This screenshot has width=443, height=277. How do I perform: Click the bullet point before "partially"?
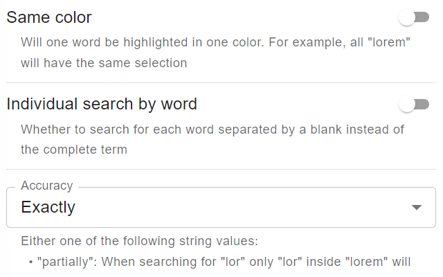pos(31,262)
